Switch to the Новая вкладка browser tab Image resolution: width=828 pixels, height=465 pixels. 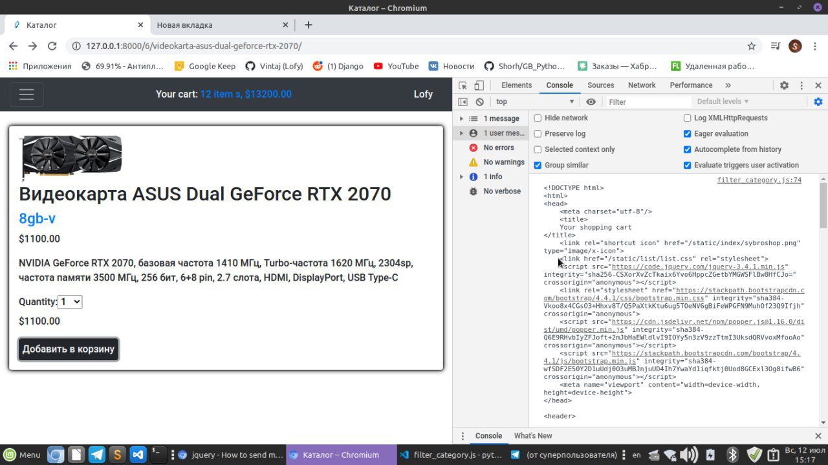click(223, 25)
